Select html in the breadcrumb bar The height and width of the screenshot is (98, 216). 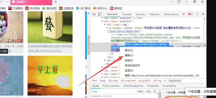[94, 81]
